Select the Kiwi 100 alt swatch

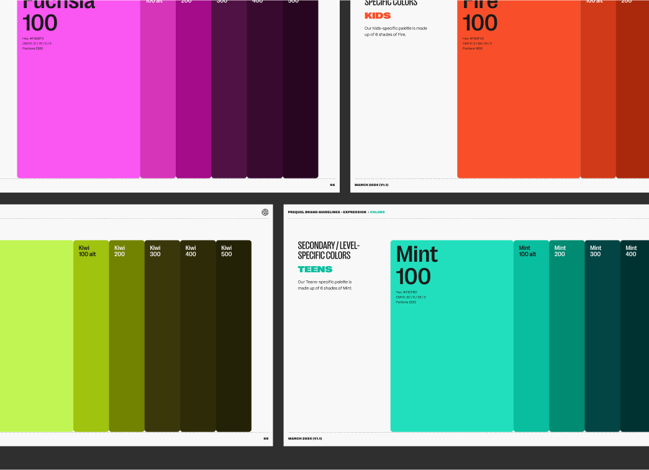(91, 336)
